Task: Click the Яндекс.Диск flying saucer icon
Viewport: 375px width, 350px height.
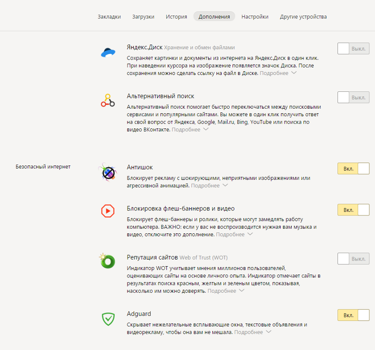Action: [x=108, y=52]
